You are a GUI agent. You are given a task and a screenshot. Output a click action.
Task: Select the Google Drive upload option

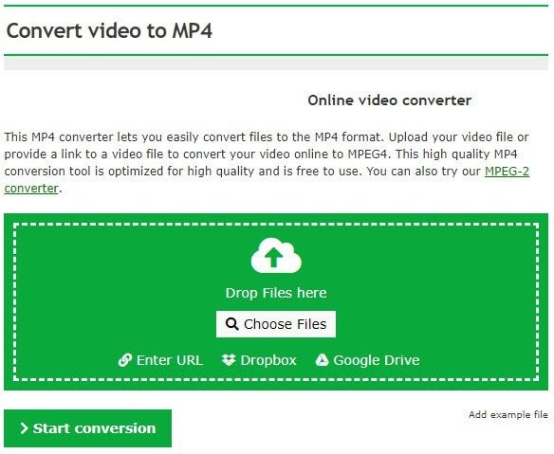coord(367,360)
